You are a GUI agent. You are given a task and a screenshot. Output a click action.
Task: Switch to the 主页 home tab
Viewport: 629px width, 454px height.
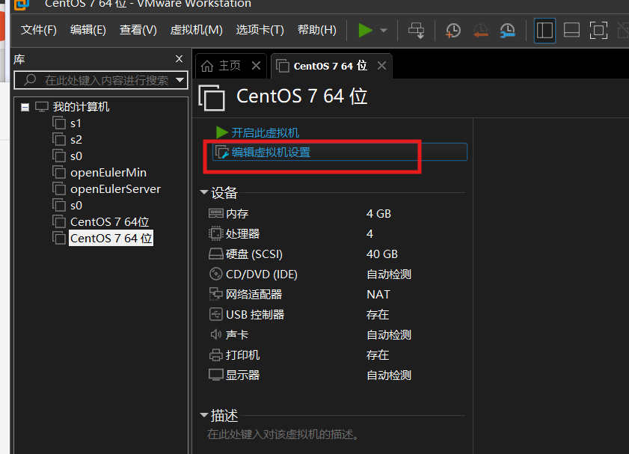pos(230,65)
